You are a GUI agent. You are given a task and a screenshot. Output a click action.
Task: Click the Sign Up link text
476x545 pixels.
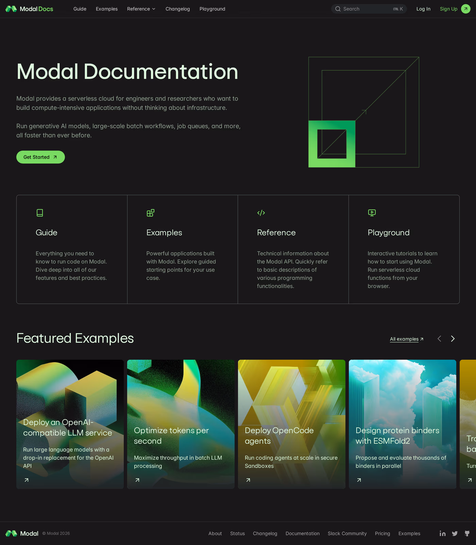coord(448,9)
